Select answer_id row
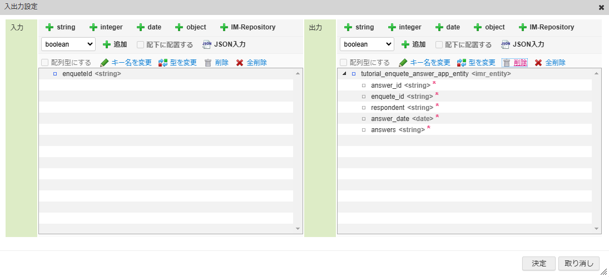Screen dimensions: 609x277 tap(465, 85)
